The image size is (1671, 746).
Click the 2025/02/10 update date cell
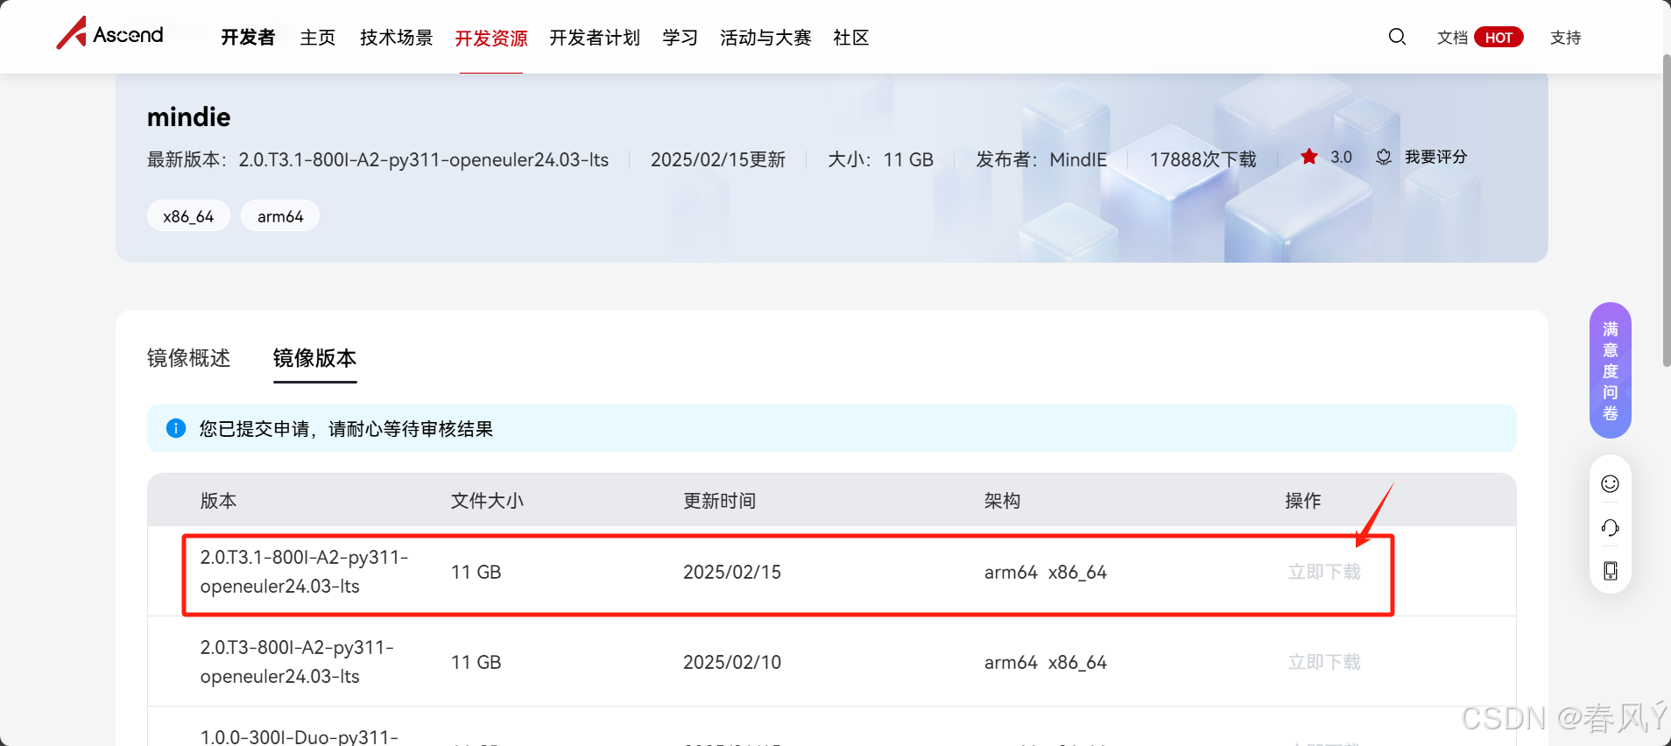(732, 662)
